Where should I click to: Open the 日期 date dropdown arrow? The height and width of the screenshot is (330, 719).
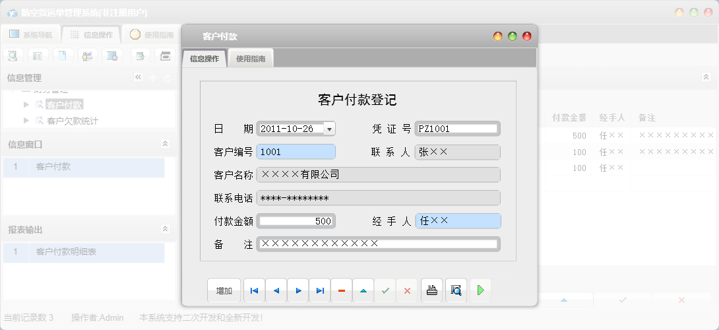[329, 129]
